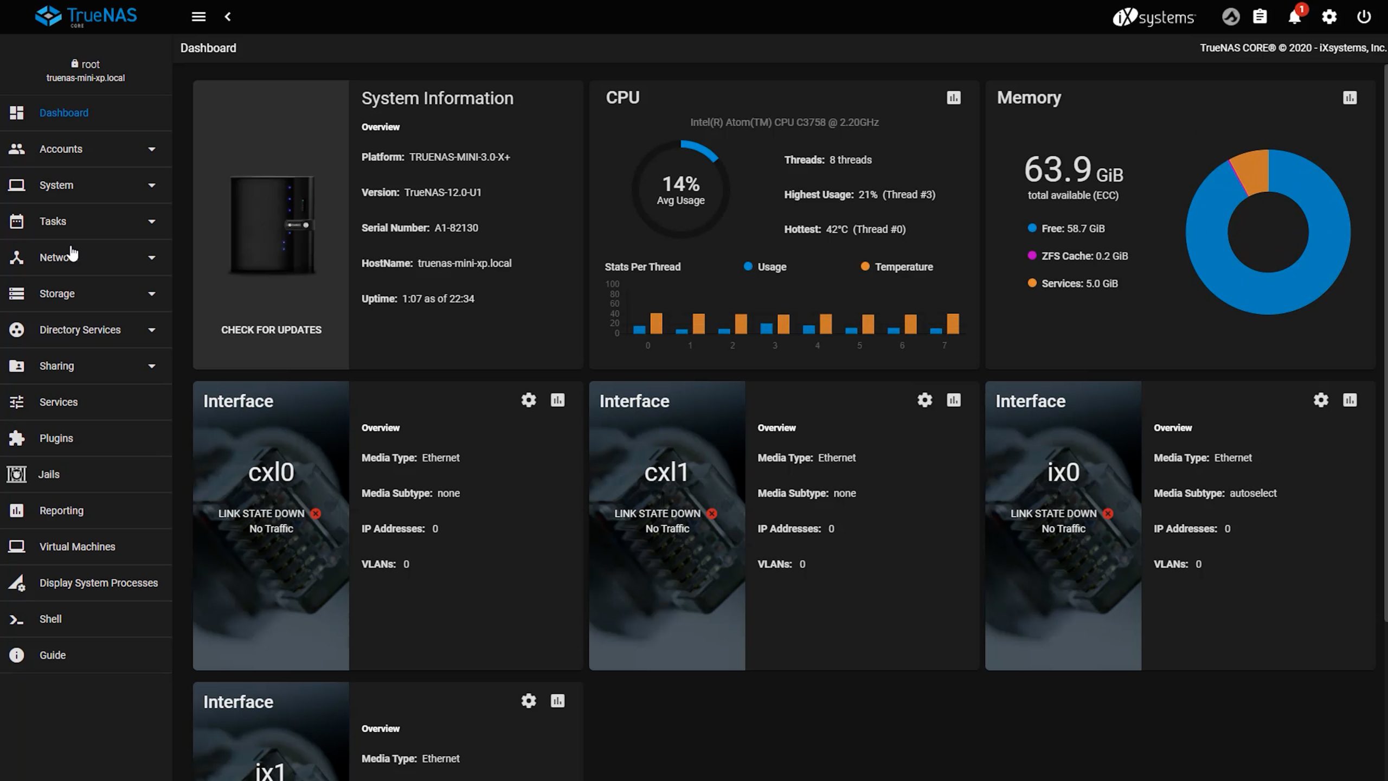
Task: Open the Services menu item
Action: tap(58, 402)
